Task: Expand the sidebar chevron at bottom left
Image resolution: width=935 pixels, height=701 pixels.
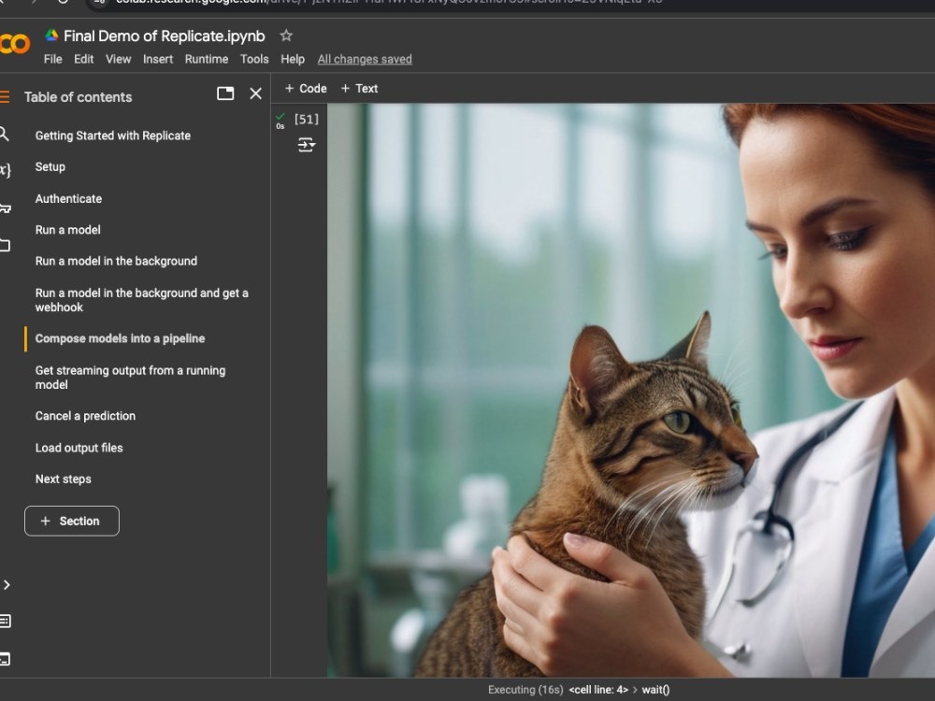Action: tap(7, 584)
